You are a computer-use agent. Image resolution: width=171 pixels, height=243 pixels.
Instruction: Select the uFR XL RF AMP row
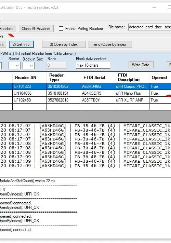click(85, 100)
